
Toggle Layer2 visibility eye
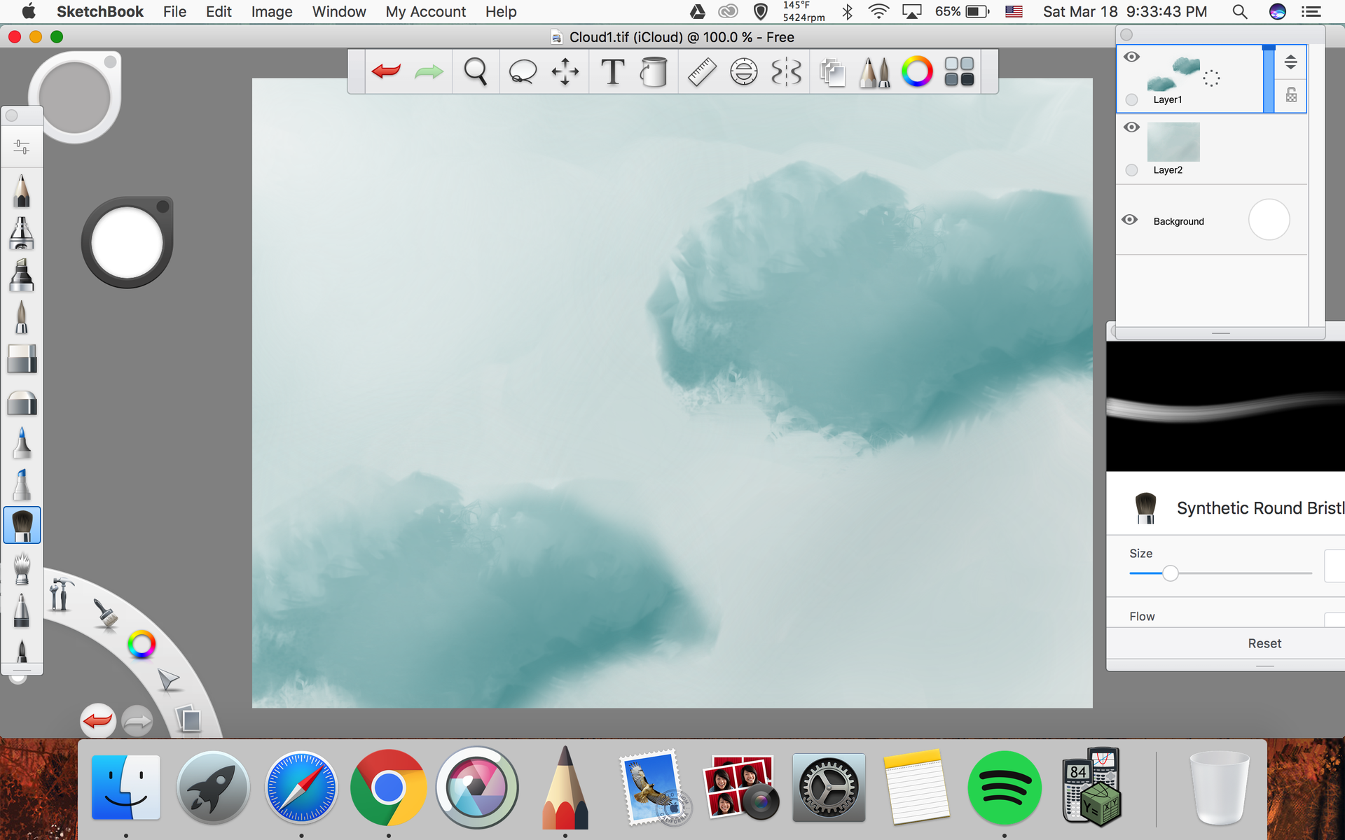coord(1131,127)
